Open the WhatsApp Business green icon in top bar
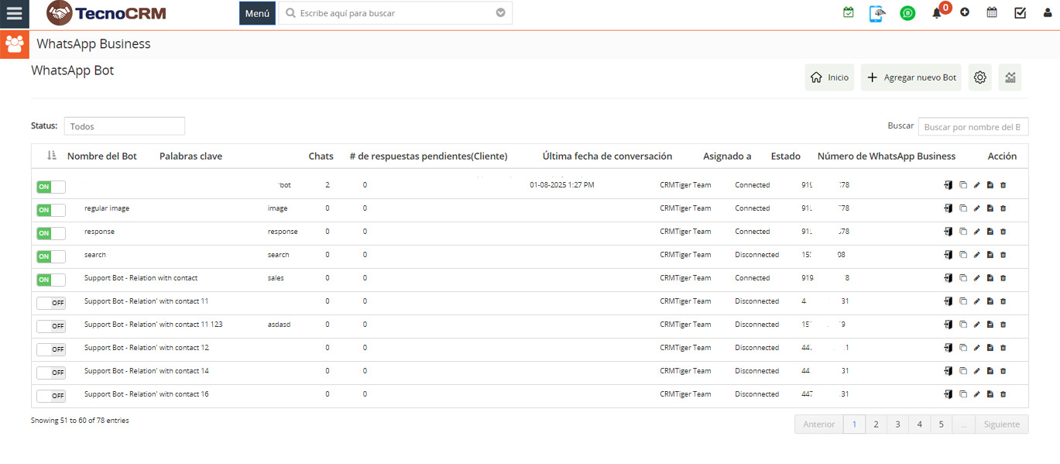This screenshot has width=1060, height=464. click(x=907, y=13)
